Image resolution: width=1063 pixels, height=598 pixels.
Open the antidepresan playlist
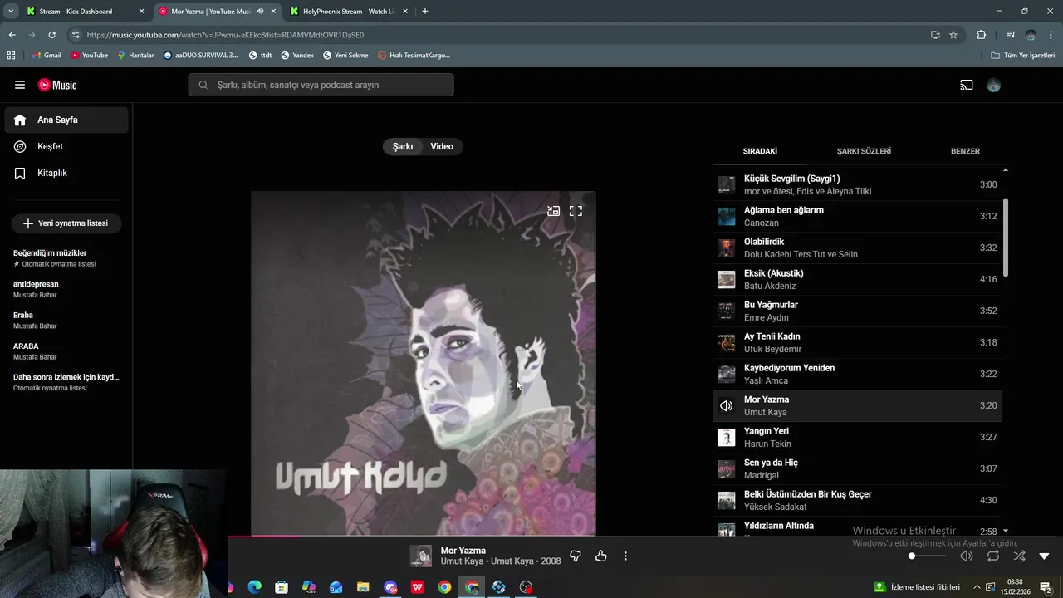[66, 289]
